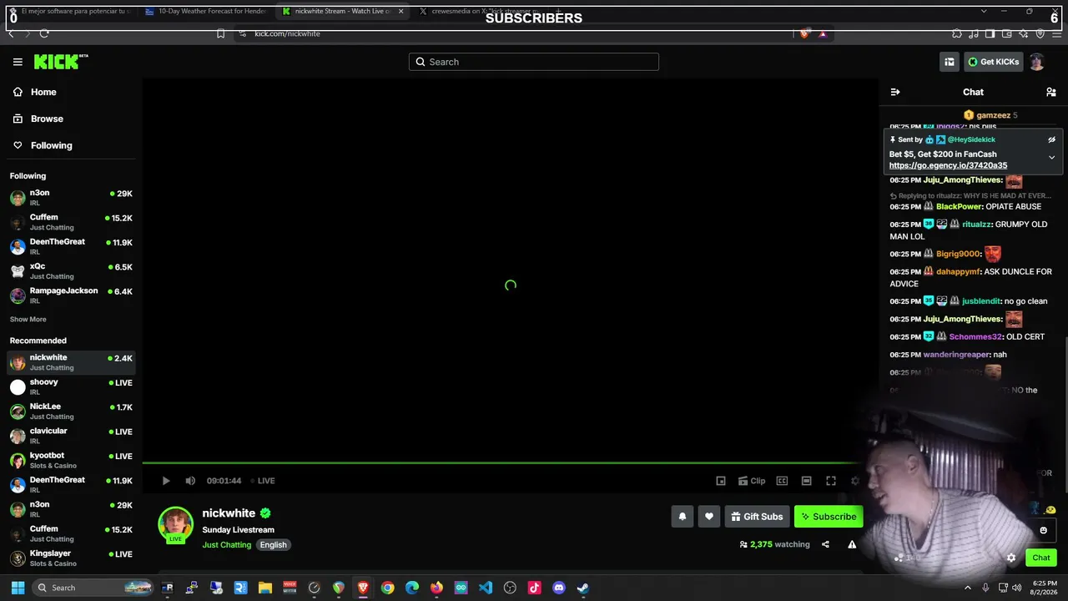Open chat settings gear
The width and height of the screenshot is (1068, 601).
(1011, 558)
